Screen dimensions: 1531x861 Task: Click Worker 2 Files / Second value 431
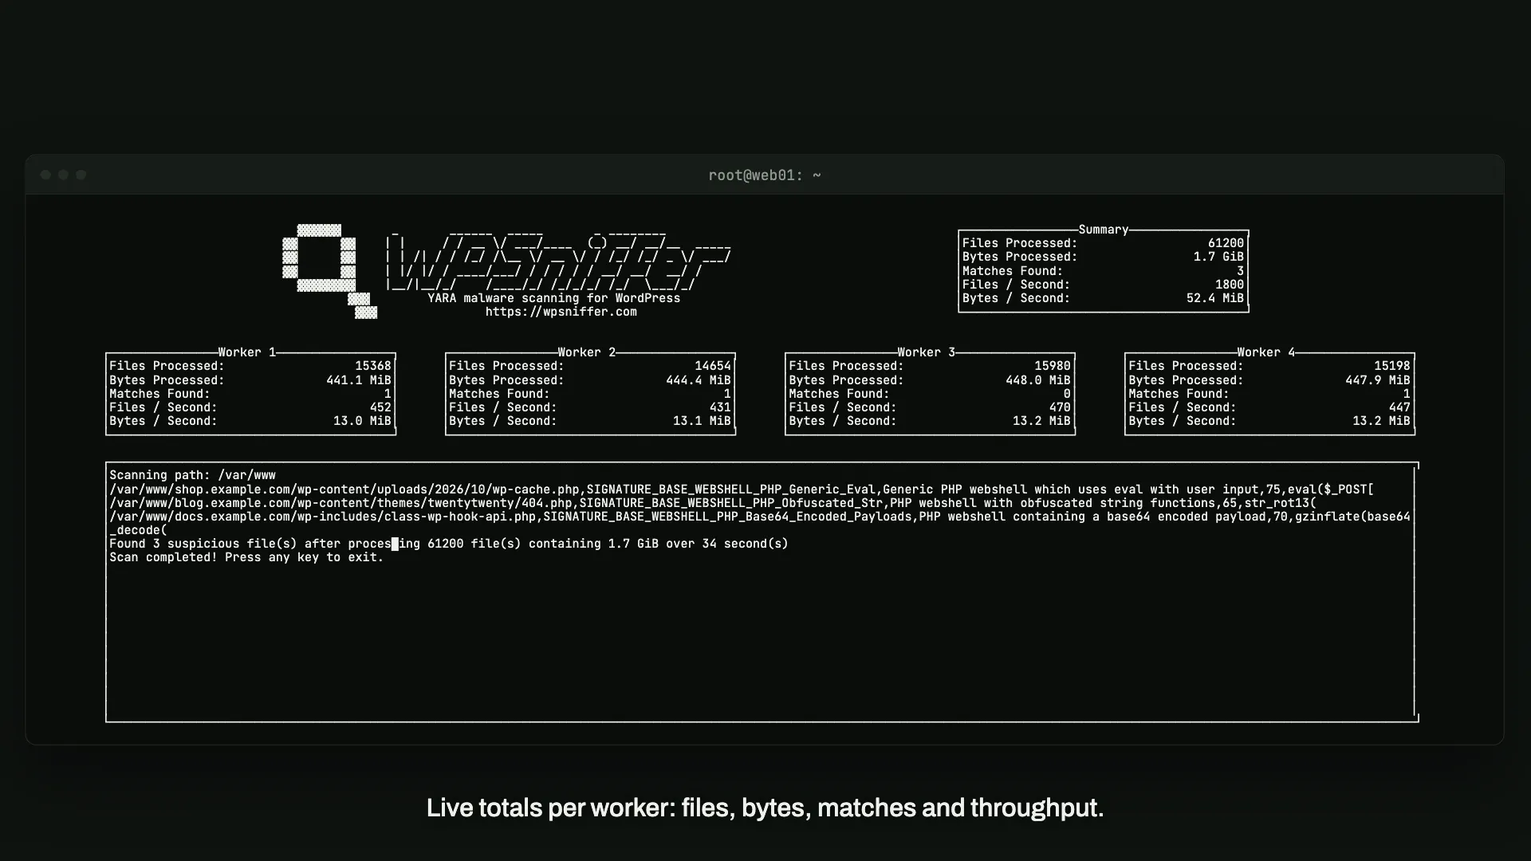click(x=720, y=407)
